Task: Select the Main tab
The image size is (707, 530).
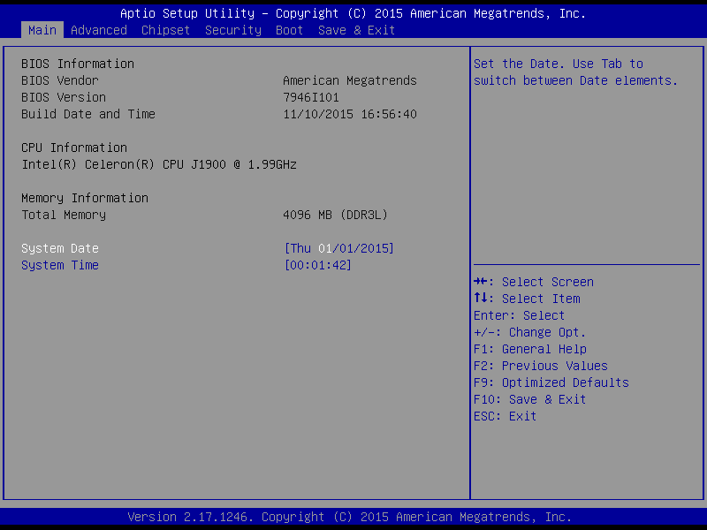Action: click(42, 30)
